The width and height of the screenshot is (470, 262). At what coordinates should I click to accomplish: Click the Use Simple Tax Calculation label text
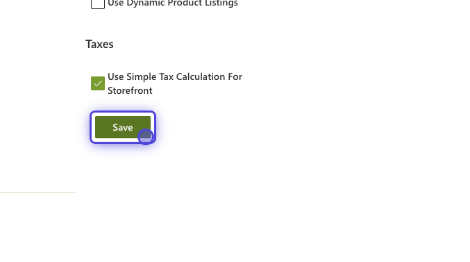(175, 83)
